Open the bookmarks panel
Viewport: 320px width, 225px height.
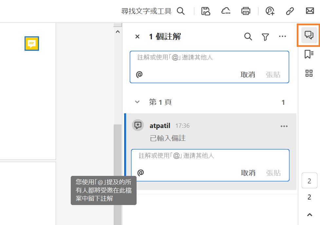(x=309, y=55)
